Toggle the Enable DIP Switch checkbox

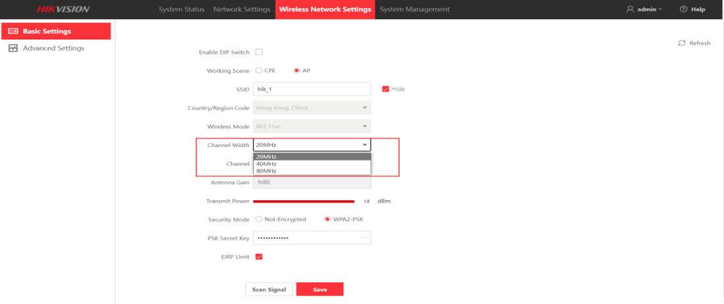click(x=258, y=52)
